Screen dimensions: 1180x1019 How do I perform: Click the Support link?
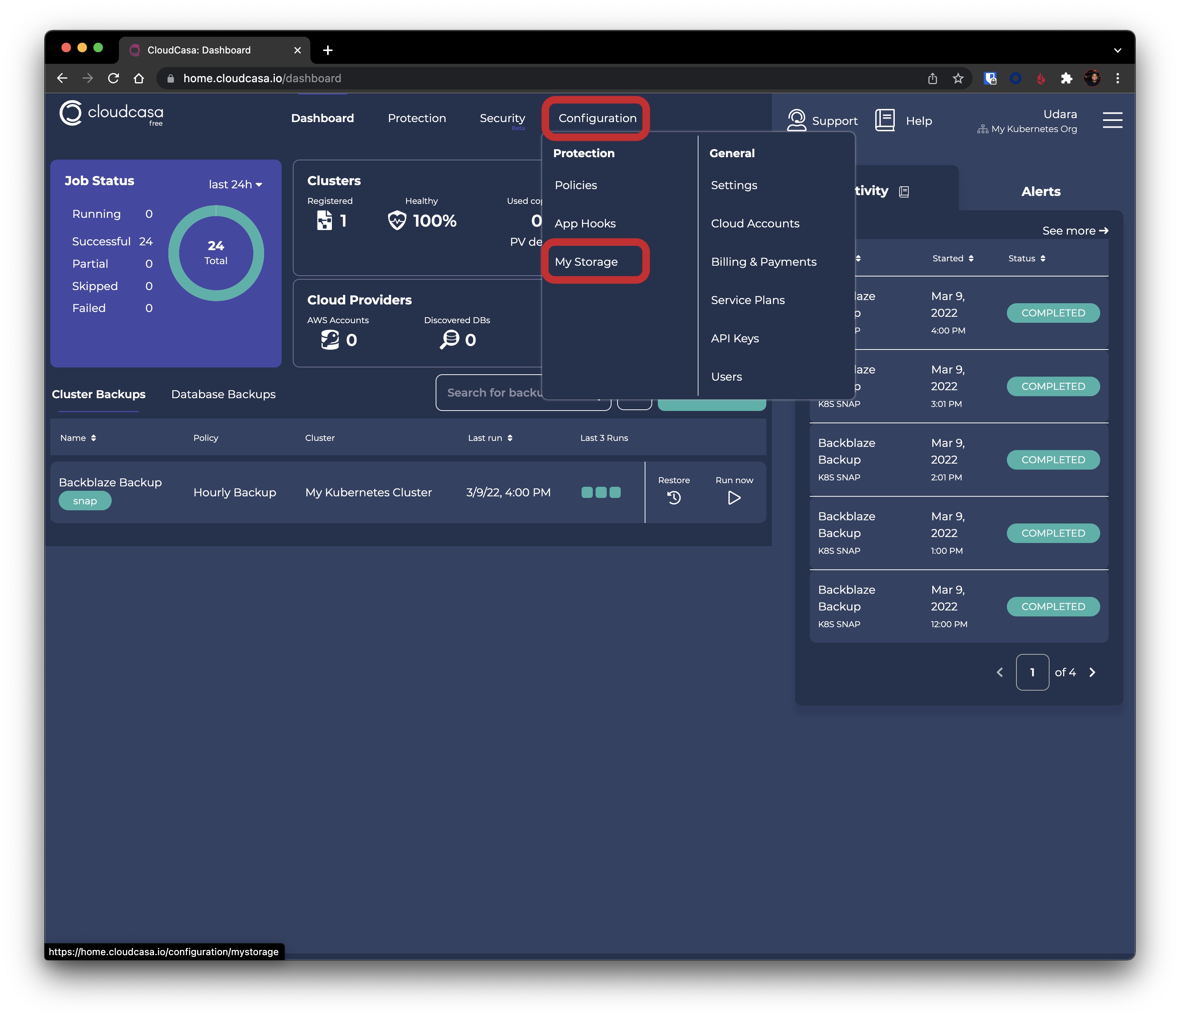[834, 121]
